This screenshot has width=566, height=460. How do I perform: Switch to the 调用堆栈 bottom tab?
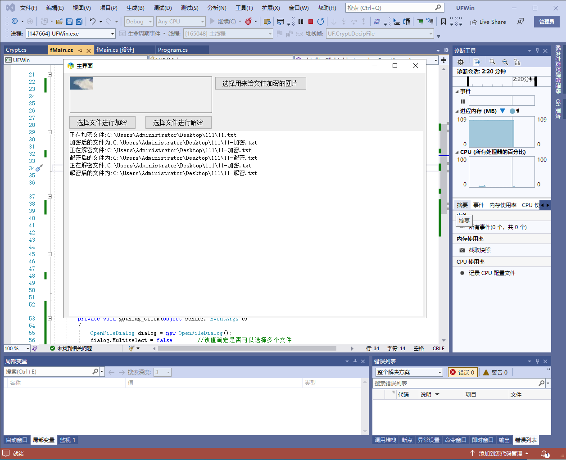pyautogui.click(x=385, y=440)
